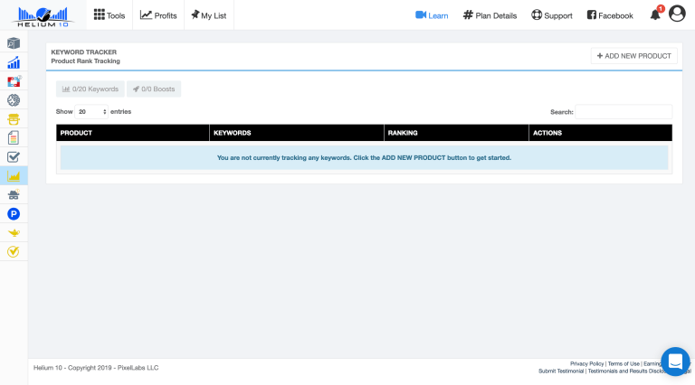This screenshot has width=695, height=385.
Task: Open My List
Action: coord(209,15)
